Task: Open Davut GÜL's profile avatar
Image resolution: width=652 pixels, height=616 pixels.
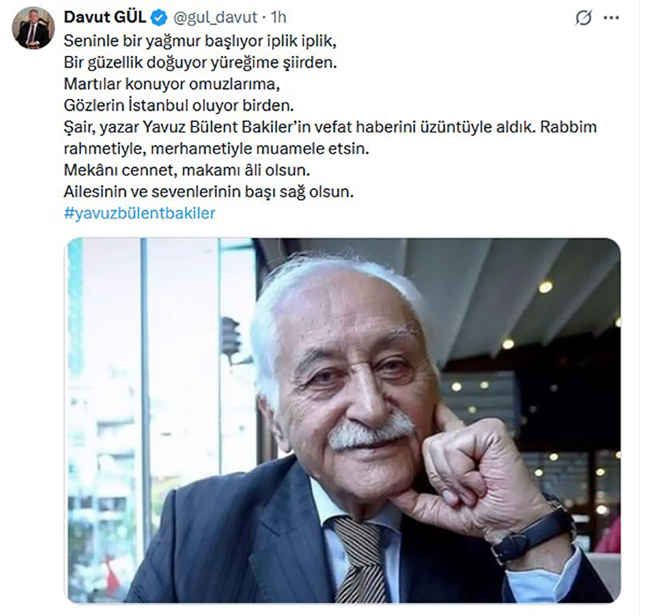Action: tap(33, 28)
